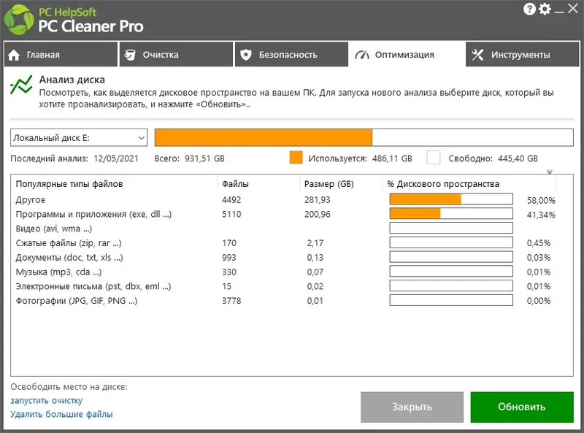Click the main disk usage bar
Viewport: 584px width, 433px height.
point(364,137)
